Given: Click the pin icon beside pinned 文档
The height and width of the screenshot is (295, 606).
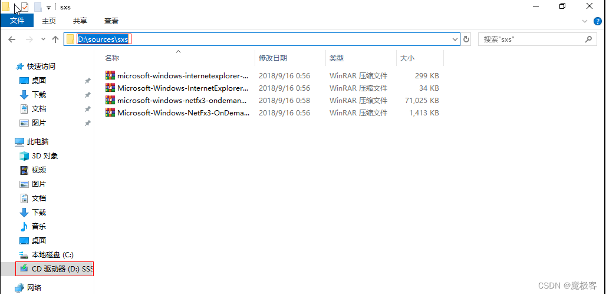Looking at the screenshot, I should (x=88, y=110).
